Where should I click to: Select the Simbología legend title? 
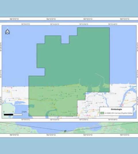coord(116,109)
